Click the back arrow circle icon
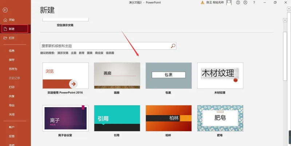Viewport: 291px width, 146px height. click(x=5, y=10)
